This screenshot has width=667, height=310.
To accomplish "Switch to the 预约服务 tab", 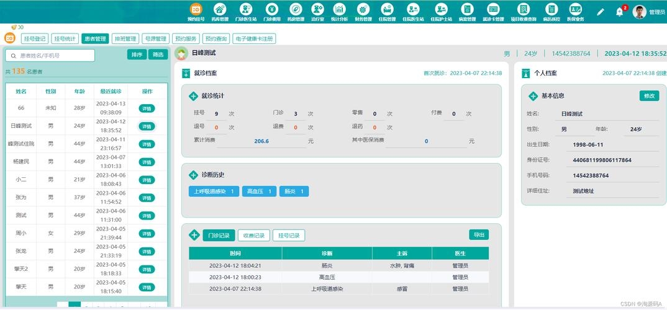I will coord(186,38).
